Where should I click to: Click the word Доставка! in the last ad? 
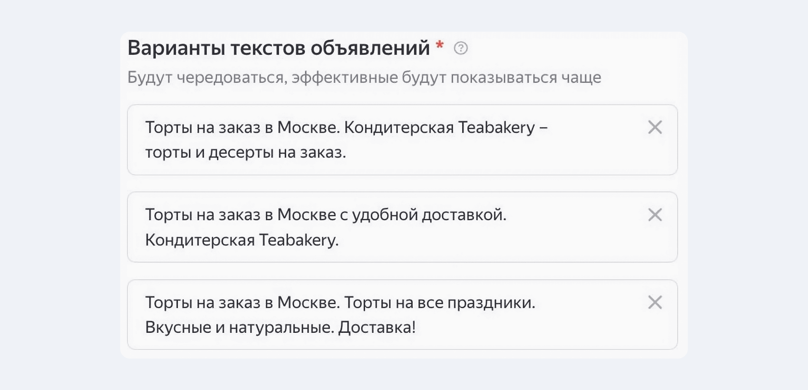point(377,327)
